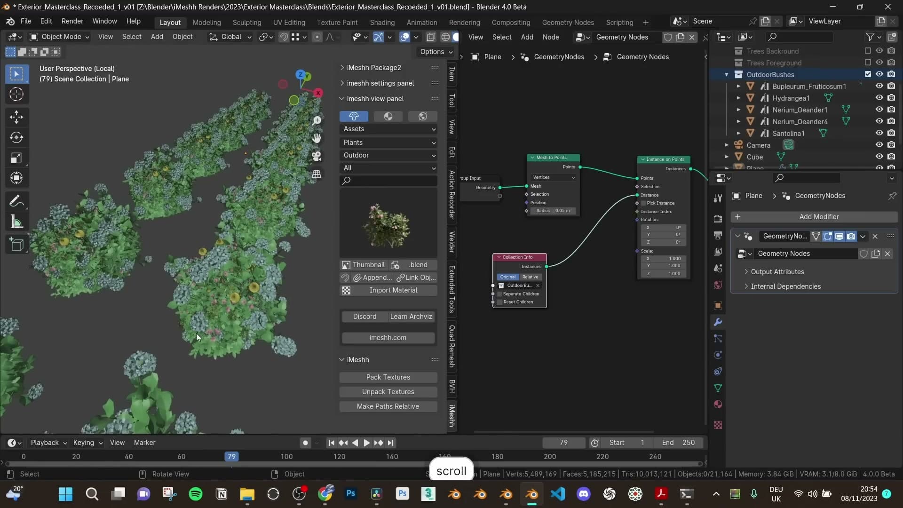Viewport: 903px width, 508px height.
Task: Click the Import Material button
Action: click(388, 290)
